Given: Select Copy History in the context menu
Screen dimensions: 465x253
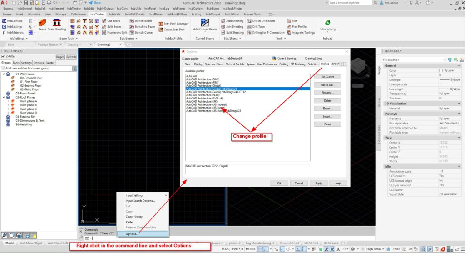Looking at the screenshot, I should [134, 217].
